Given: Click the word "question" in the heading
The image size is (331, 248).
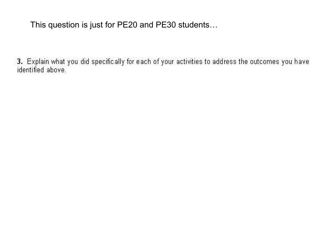Looking at the screenshot, I should 64,25.
